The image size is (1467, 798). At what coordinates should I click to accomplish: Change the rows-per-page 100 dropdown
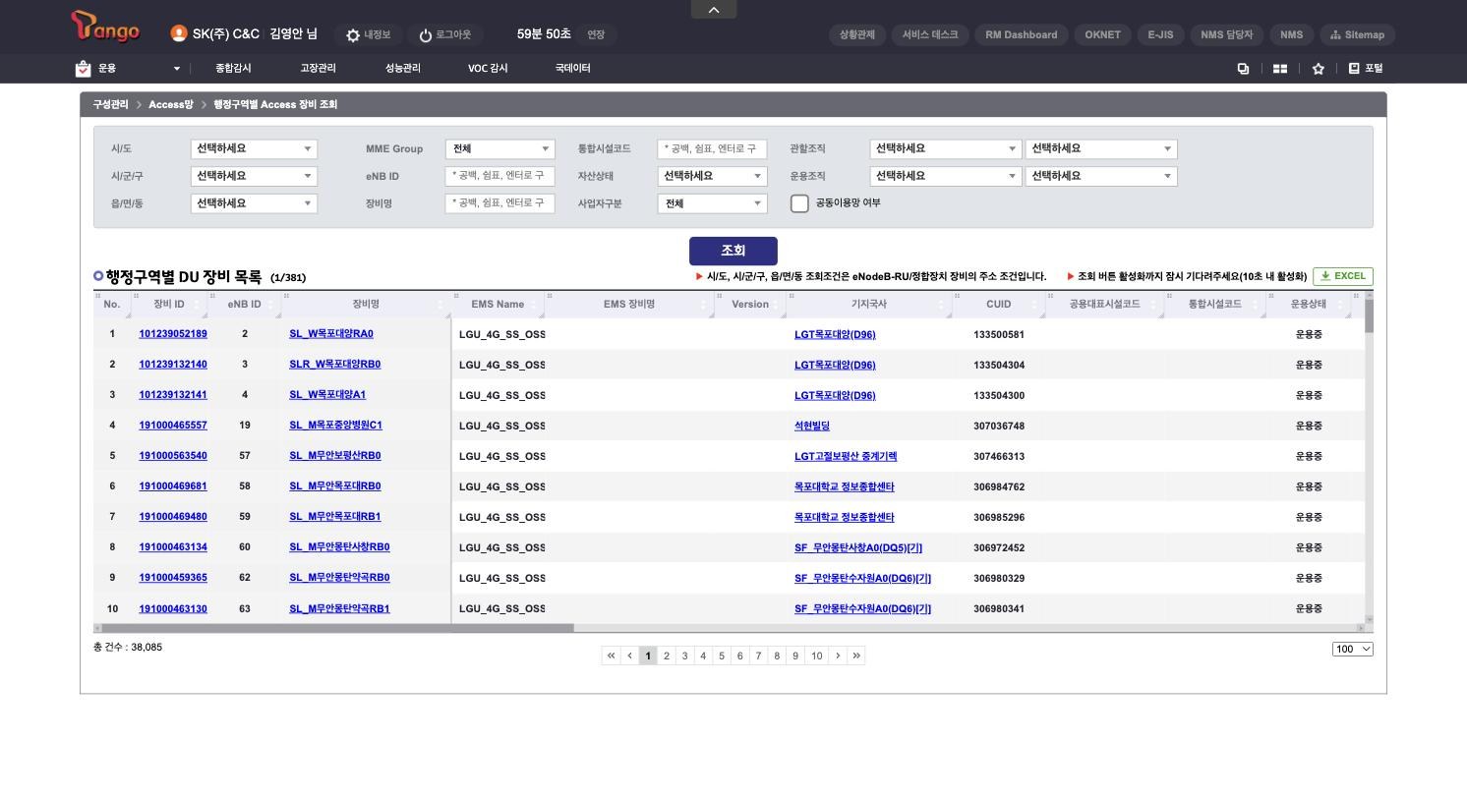point(1353,649)
